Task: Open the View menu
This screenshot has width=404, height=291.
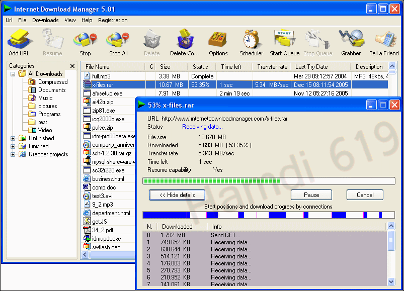Action: (x=70, y=20)
